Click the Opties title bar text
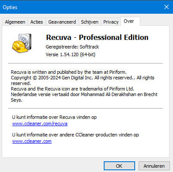Screen dimensions: 173x172 [x=10, y=7]
